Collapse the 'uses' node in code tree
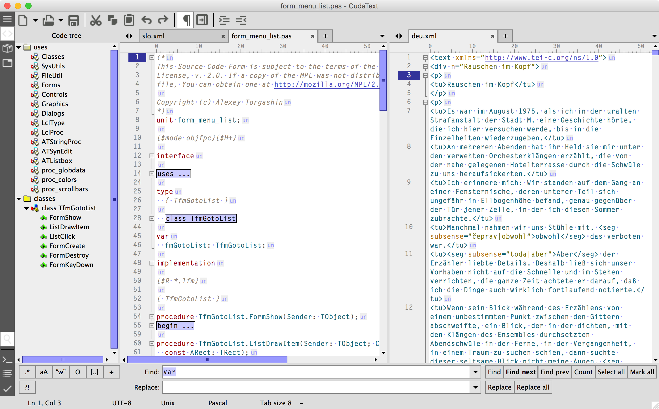 [x=19, y=47]
